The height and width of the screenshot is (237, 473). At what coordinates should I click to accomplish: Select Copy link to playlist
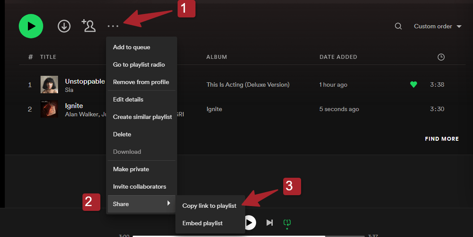pos(210,206)
